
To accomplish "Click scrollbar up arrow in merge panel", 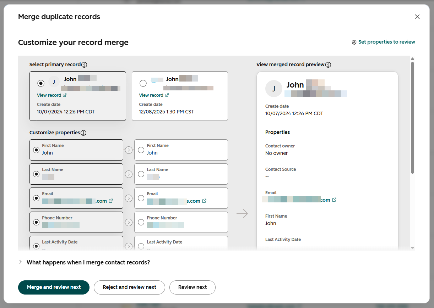I will tap(412, 58).
